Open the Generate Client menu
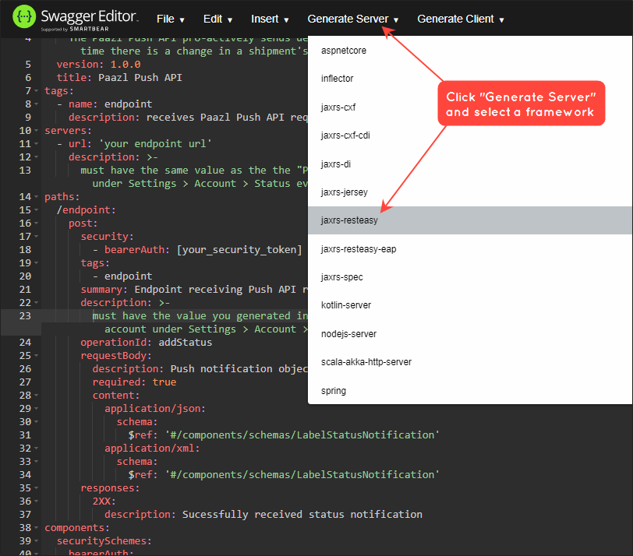The image size is (633, 556). point(461,19)
